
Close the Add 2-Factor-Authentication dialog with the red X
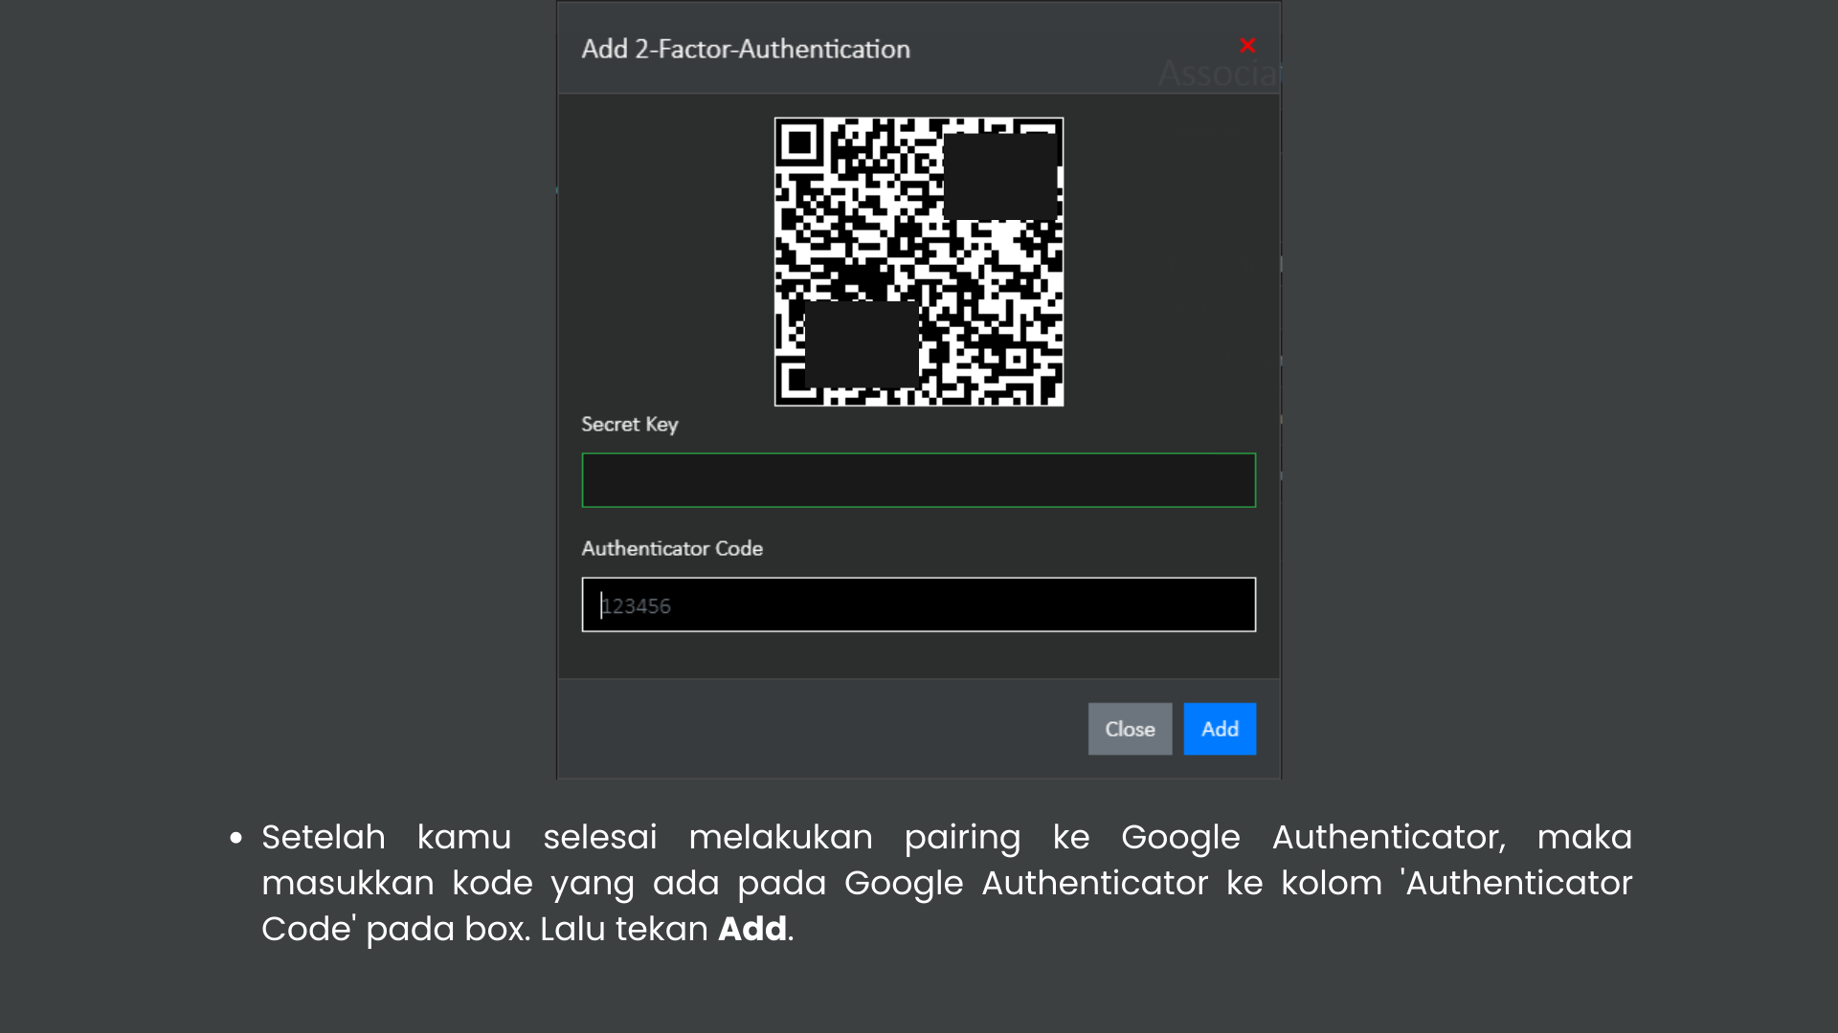[1247, 45]
